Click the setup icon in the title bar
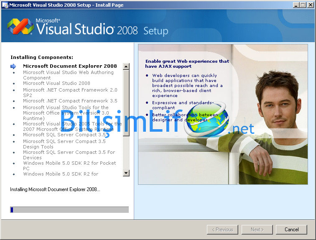Screen dimensions: 316x240 [x=5, y=5]
